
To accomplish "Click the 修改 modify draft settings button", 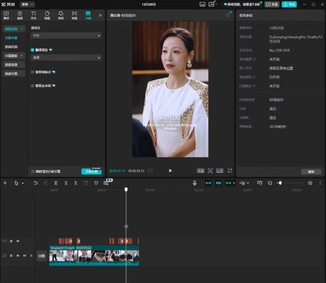I will [x=311, y=172].
